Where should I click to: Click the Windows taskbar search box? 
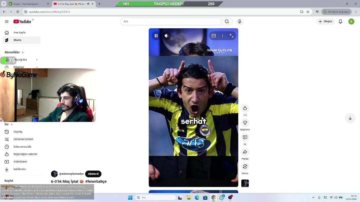click(156, 198)
